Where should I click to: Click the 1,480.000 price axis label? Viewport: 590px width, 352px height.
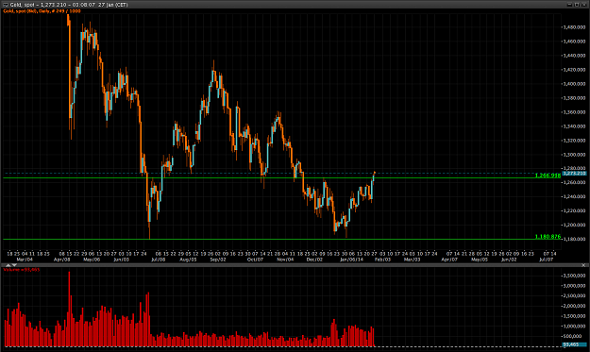[x=575, y=27]
